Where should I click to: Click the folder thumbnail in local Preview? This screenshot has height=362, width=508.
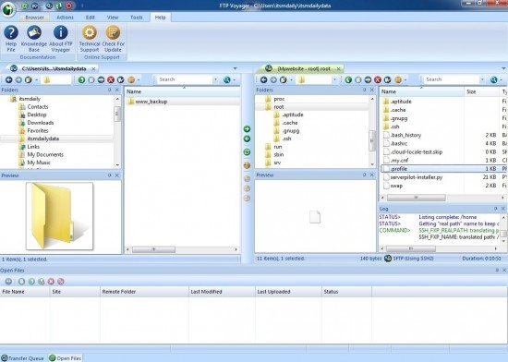click(60, 216)
